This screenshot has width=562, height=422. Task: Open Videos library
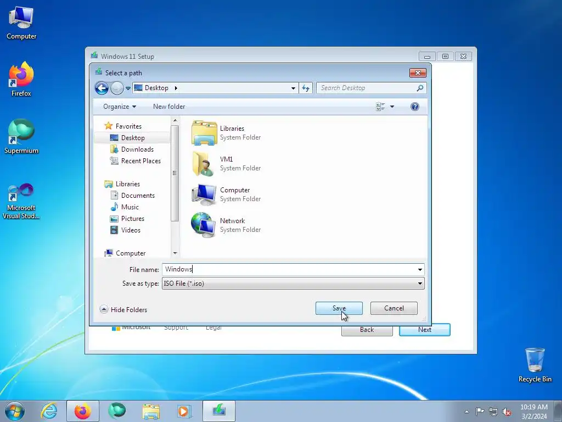point(131,230)
